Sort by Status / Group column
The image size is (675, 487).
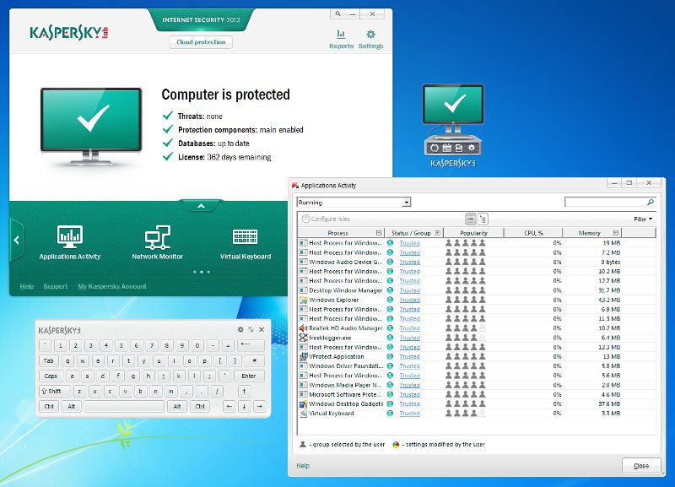[411, 233]
